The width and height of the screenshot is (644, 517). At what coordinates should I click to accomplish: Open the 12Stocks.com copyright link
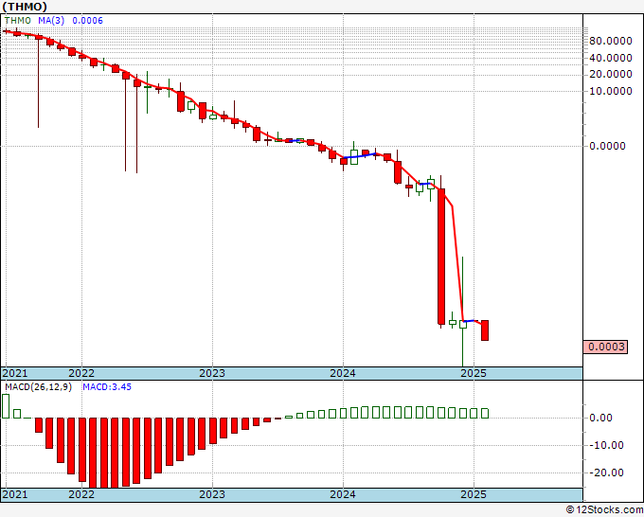[x=604, y=510]
